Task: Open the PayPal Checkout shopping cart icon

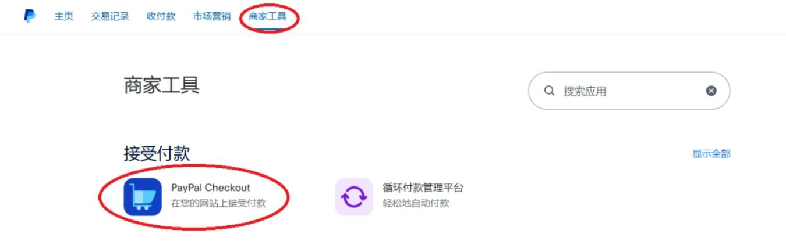Action: [x=143, y=197]
